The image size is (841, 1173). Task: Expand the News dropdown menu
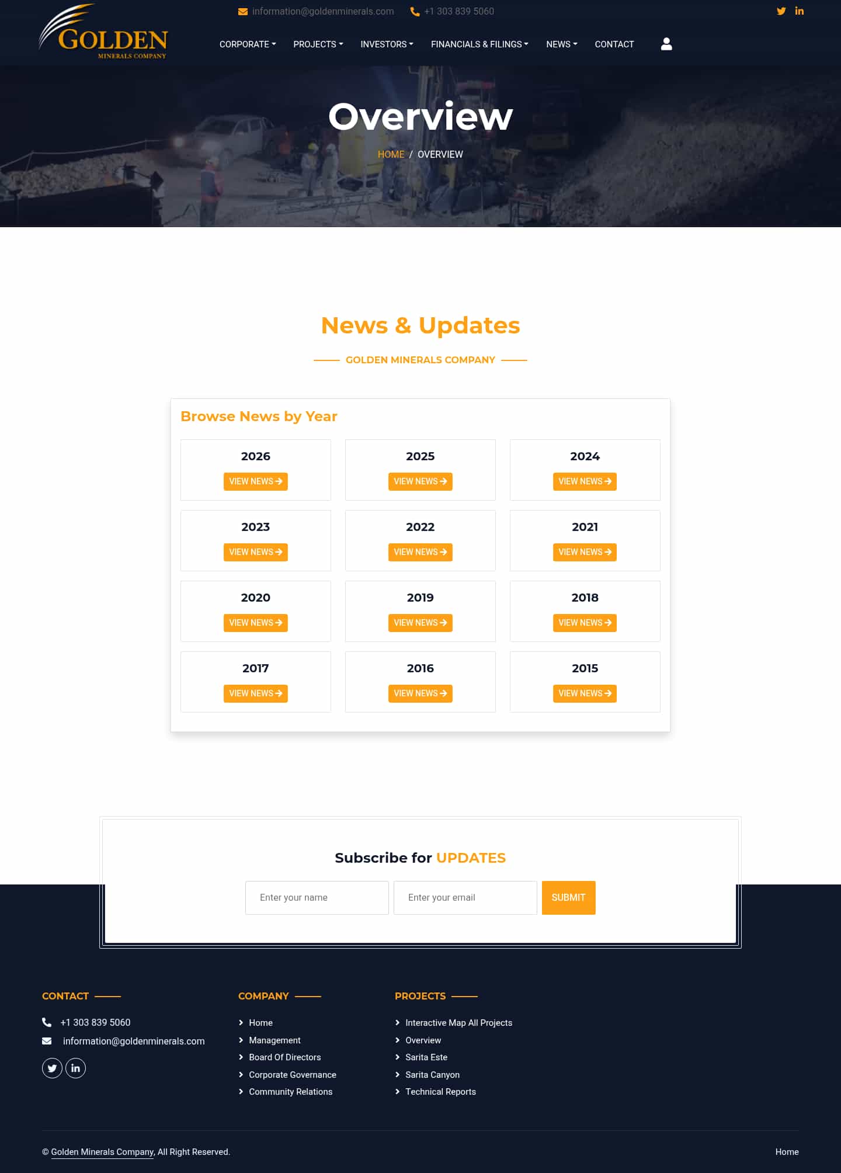click(x=562, y=44)
